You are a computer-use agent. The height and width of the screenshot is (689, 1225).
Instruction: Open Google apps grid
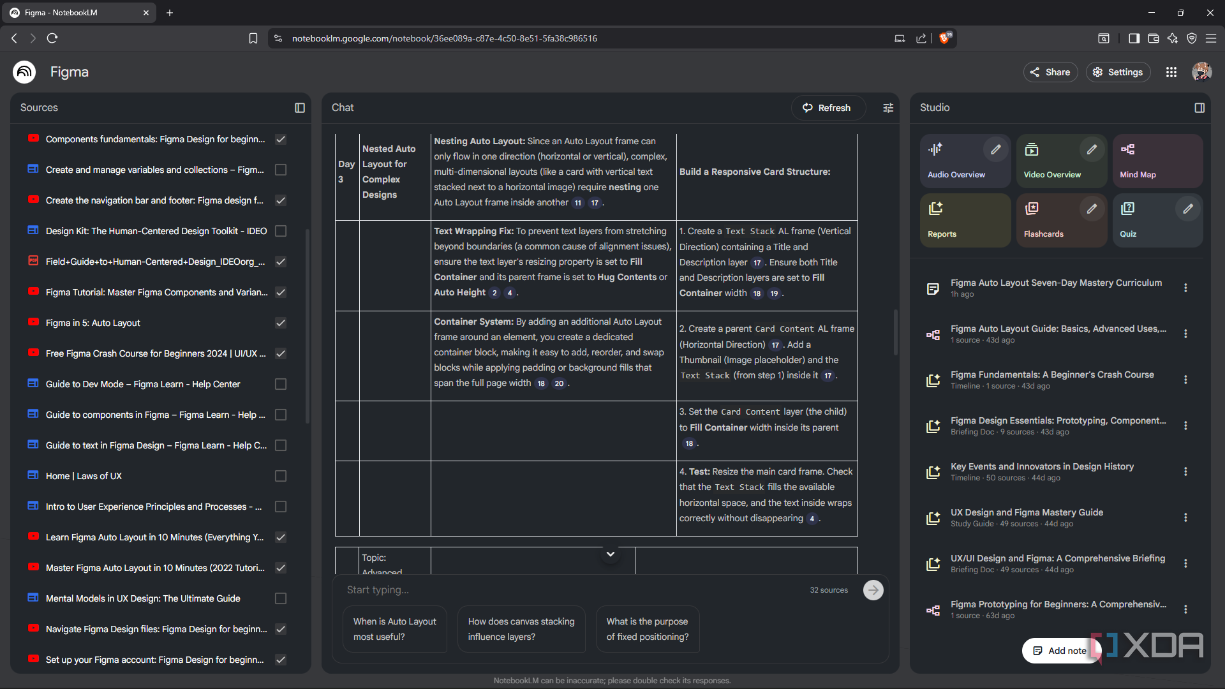[1171, 72]
